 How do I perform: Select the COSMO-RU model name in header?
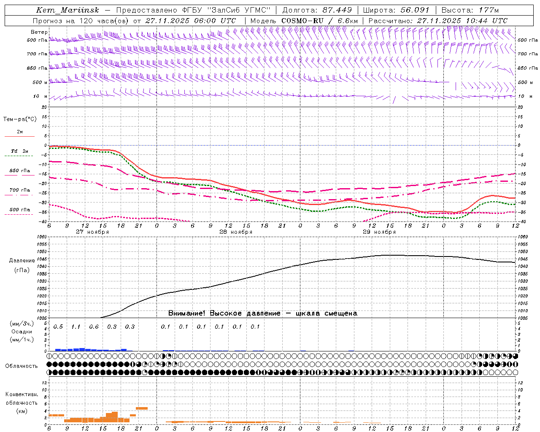click(302, 21)
